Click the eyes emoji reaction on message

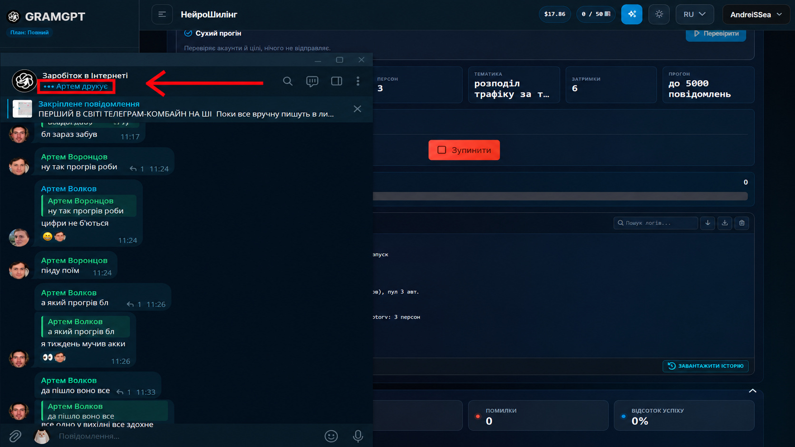pyautogui.click(x=48, y=357)
